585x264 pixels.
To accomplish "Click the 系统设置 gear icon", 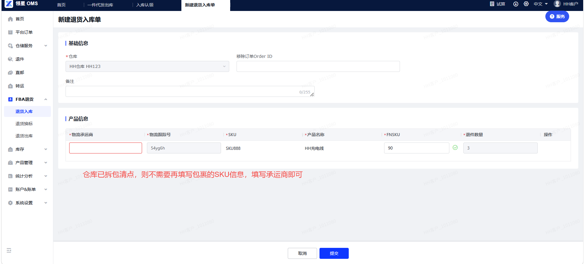I will tap(10, 203).
